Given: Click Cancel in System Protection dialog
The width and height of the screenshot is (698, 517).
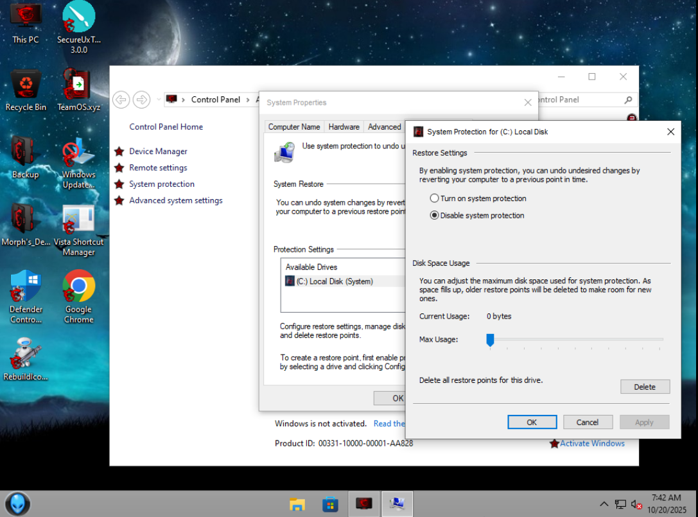Looking at the screenshot, I should (588, 422).
